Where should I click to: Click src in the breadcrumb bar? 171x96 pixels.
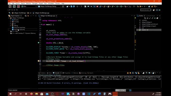point(30,13)
